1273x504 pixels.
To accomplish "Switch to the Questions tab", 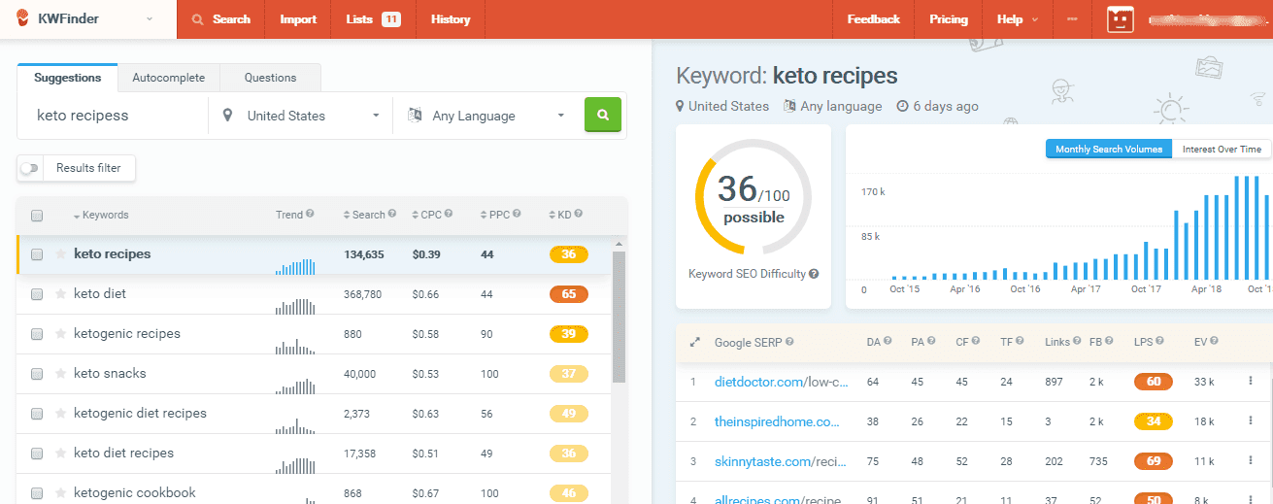I will pyautogui.click(x=270, y=78).
